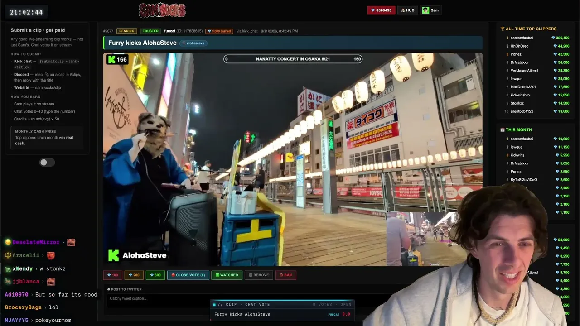The height and width of the screenshot is (326, 580).
Task: Click the Close Vote button
Action: tap(188, 275)
